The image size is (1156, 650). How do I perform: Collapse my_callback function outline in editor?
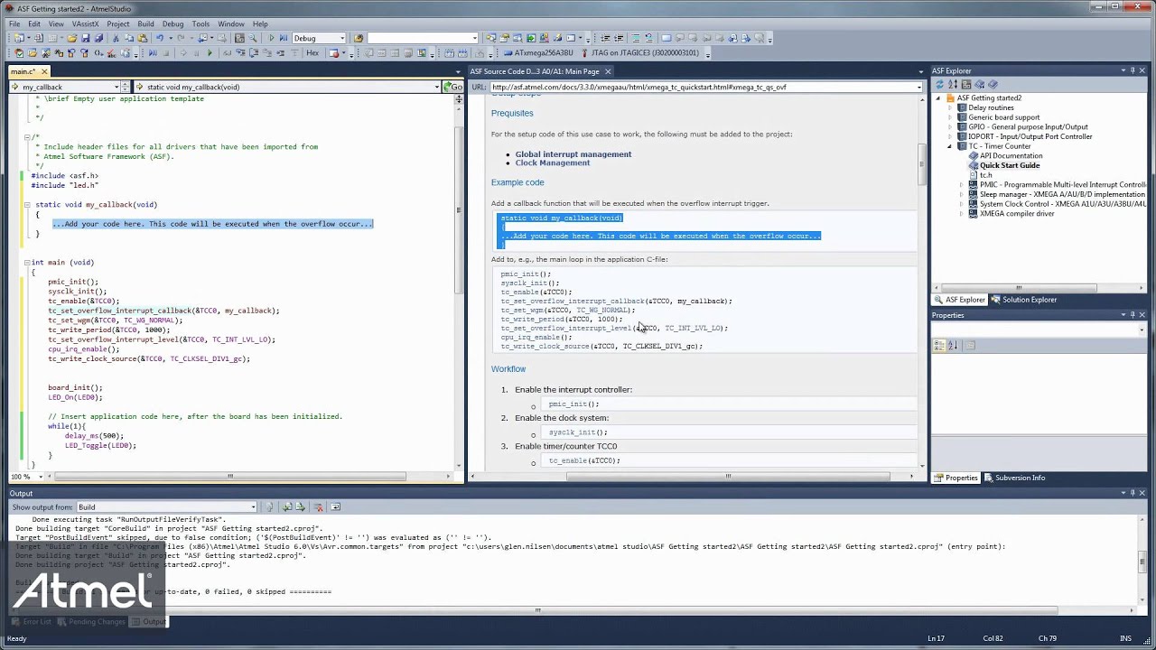point(27,205)
